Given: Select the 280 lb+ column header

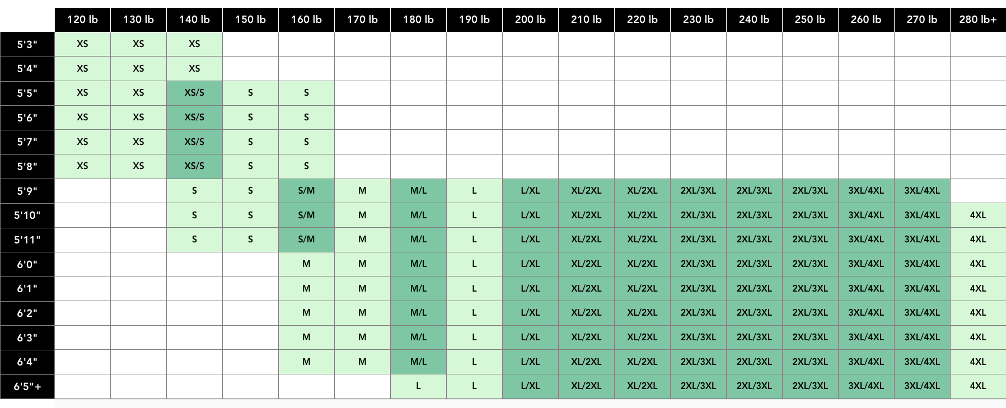Looking at the screenshot, I should 977,20.
